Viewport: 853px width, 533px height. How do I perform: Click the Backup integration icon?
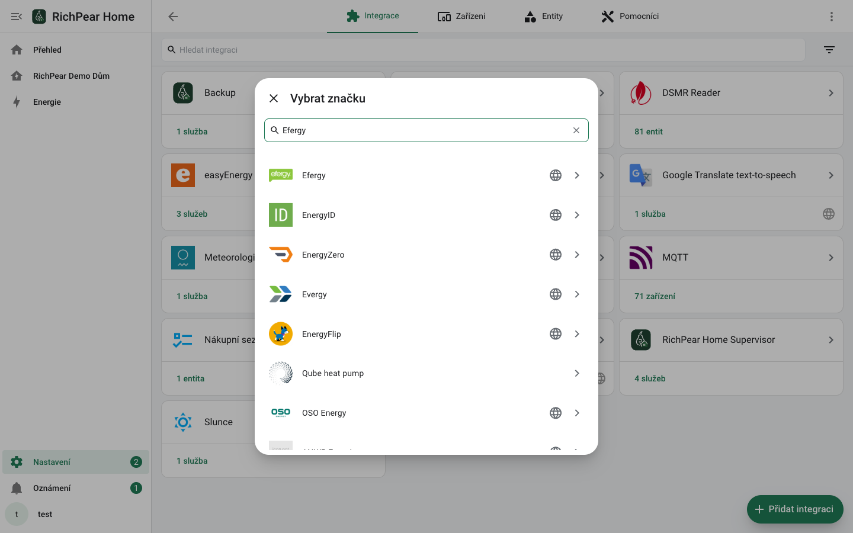point(183,93)
